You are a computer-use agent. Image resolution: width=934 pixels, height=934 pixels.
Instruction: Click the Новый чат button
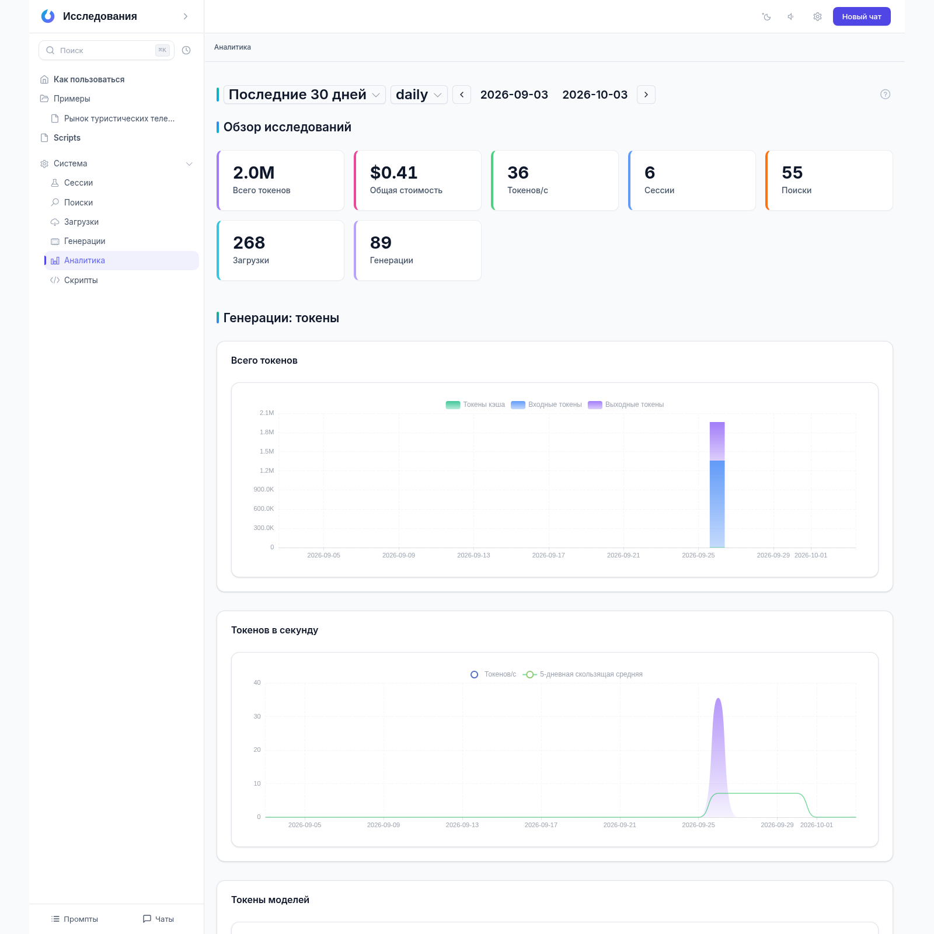click(x=862, y=16)
